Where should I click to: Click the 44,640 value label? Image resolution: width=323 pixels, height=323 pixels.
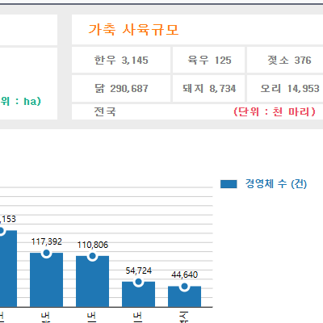[x=185, y=275]
